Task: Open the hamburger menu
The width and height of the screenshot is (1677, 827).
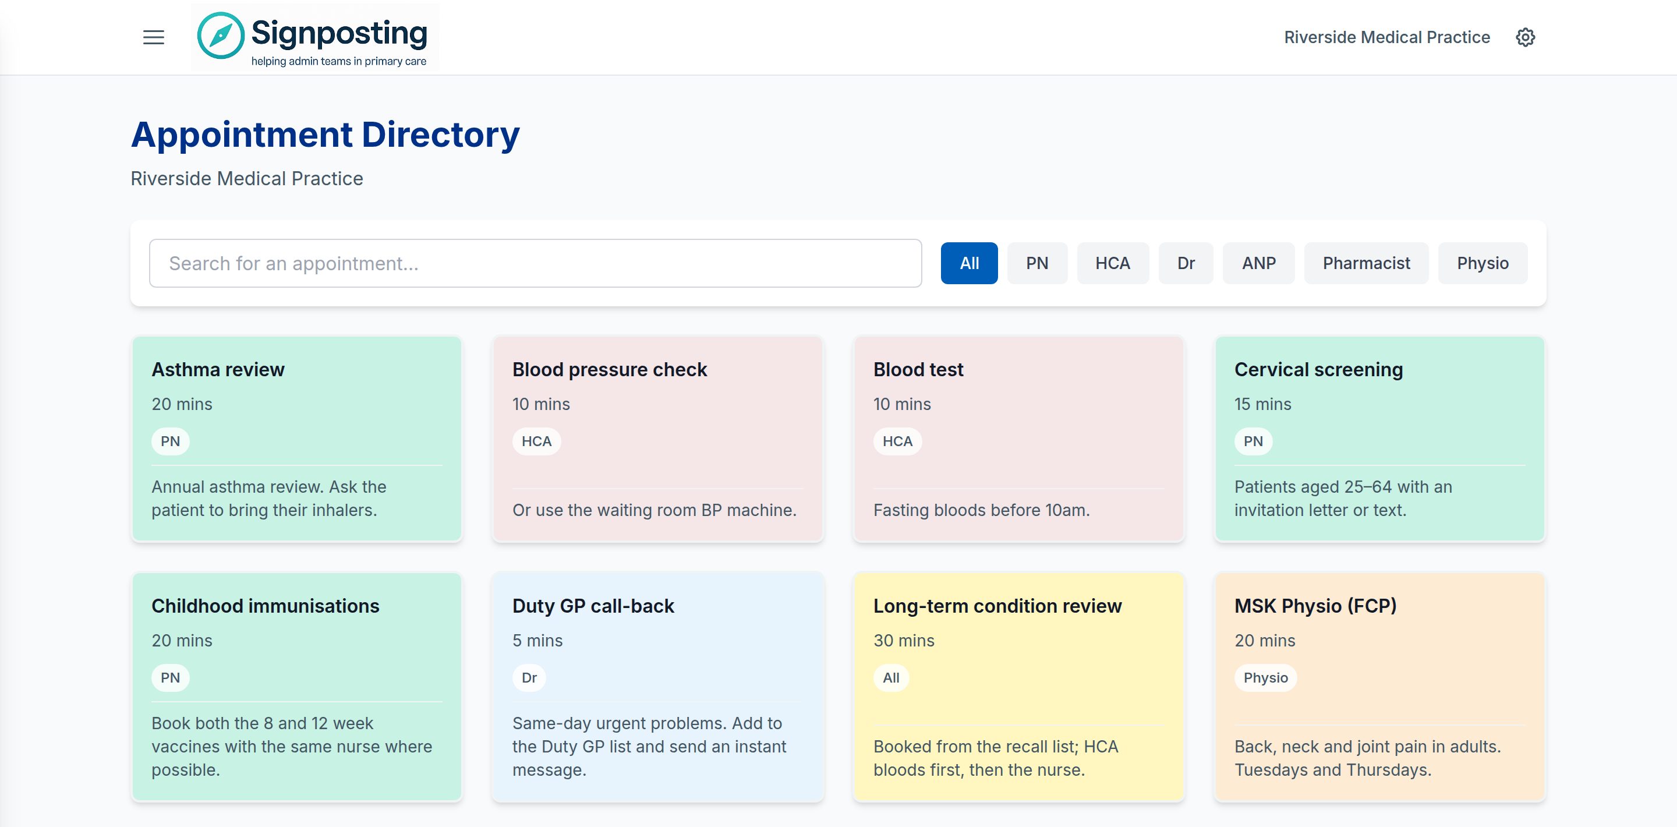Action: pos(154,37)
